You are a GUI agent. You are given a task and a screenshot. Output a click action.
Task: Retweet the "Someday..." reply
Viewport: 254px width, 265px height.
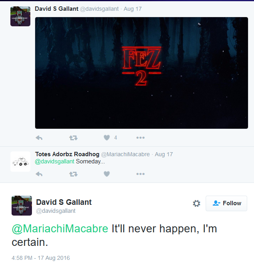coord(73,174)
